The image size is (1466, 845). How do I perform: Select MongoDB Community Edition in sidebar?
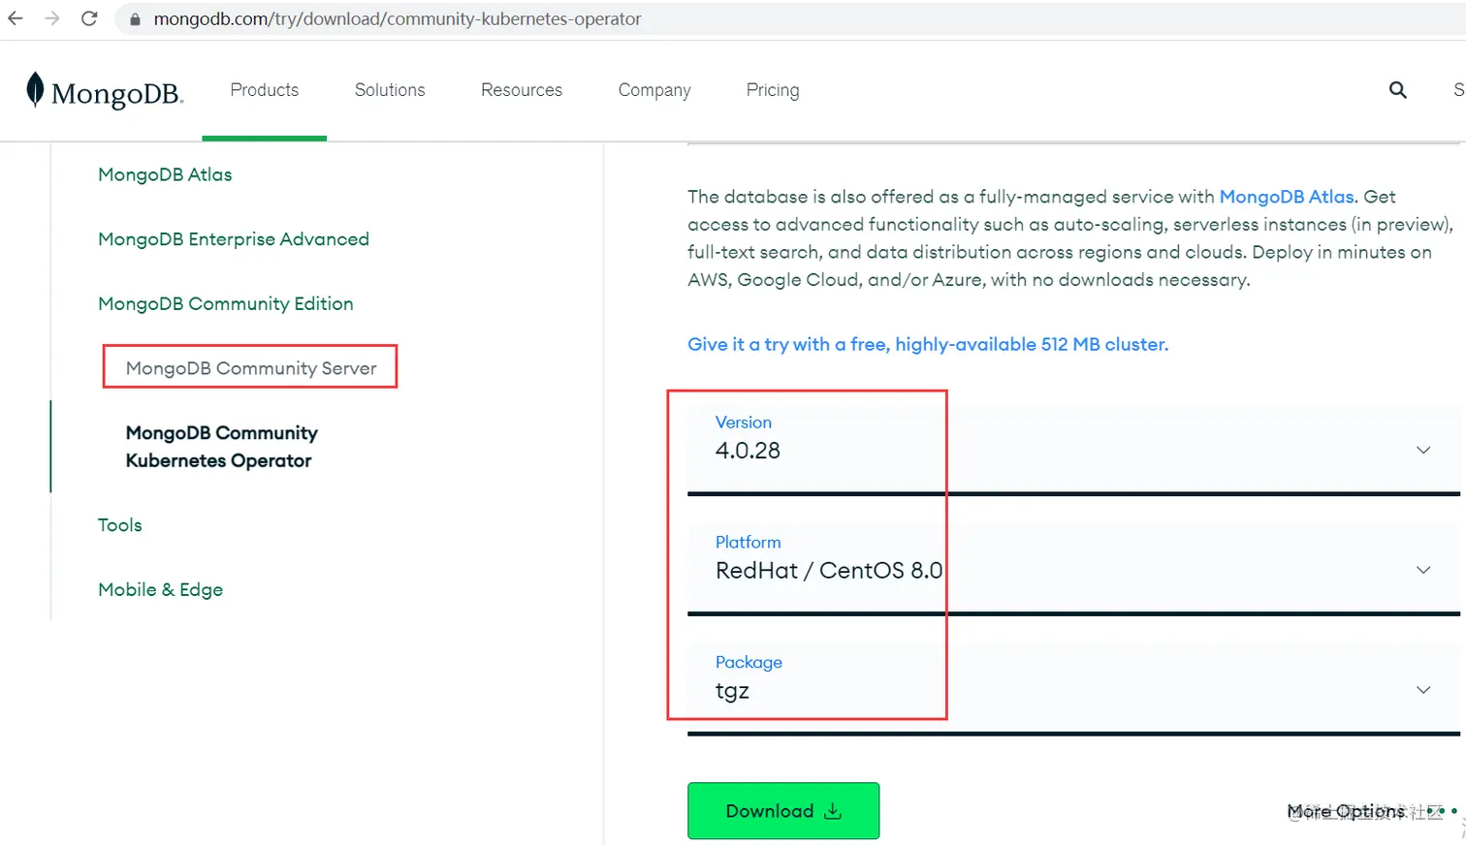pyautogui.click(x=226, y=303)
